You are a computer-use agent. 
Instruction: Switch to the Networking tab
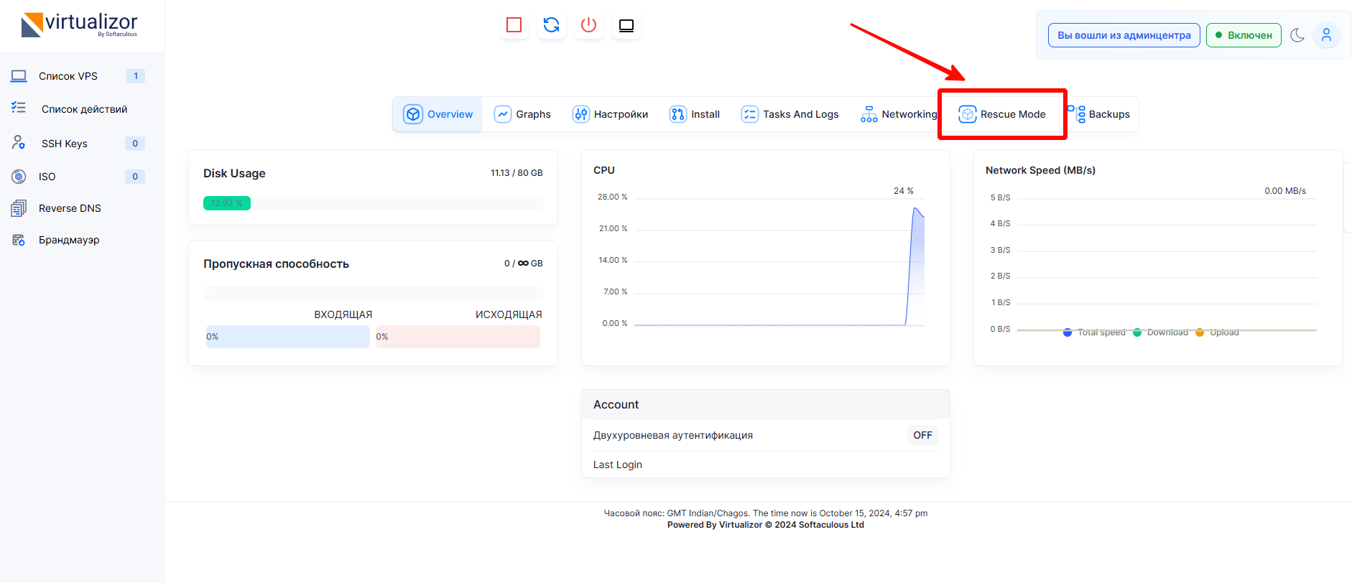click(899, 114)
